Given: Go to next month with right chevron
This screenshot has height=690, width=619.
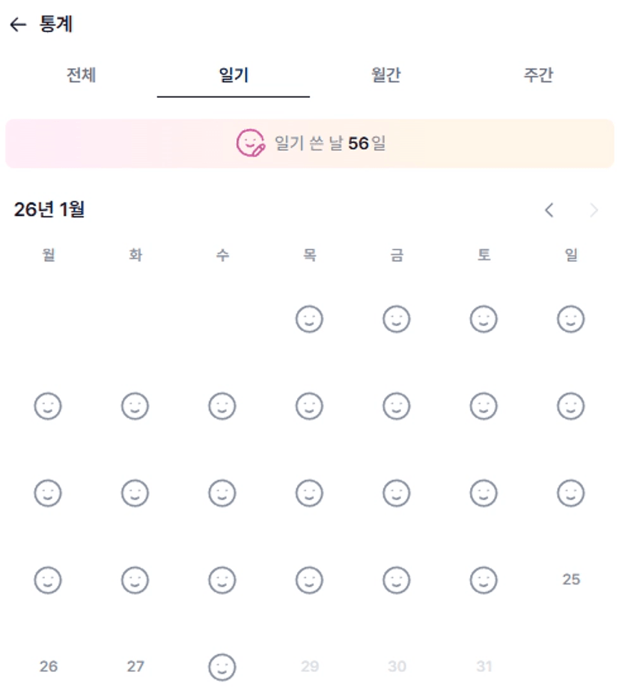Looking at the screenshot, I should 594,211.
